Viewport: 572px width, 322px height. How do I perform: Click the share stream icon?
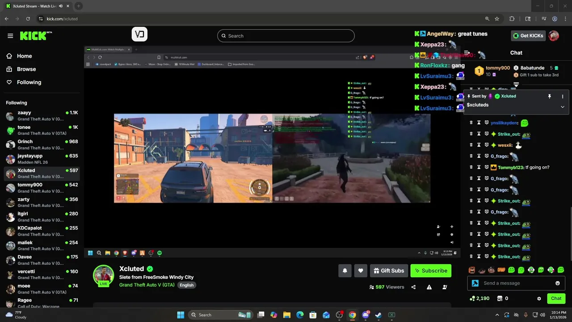(x=413, y=287)
